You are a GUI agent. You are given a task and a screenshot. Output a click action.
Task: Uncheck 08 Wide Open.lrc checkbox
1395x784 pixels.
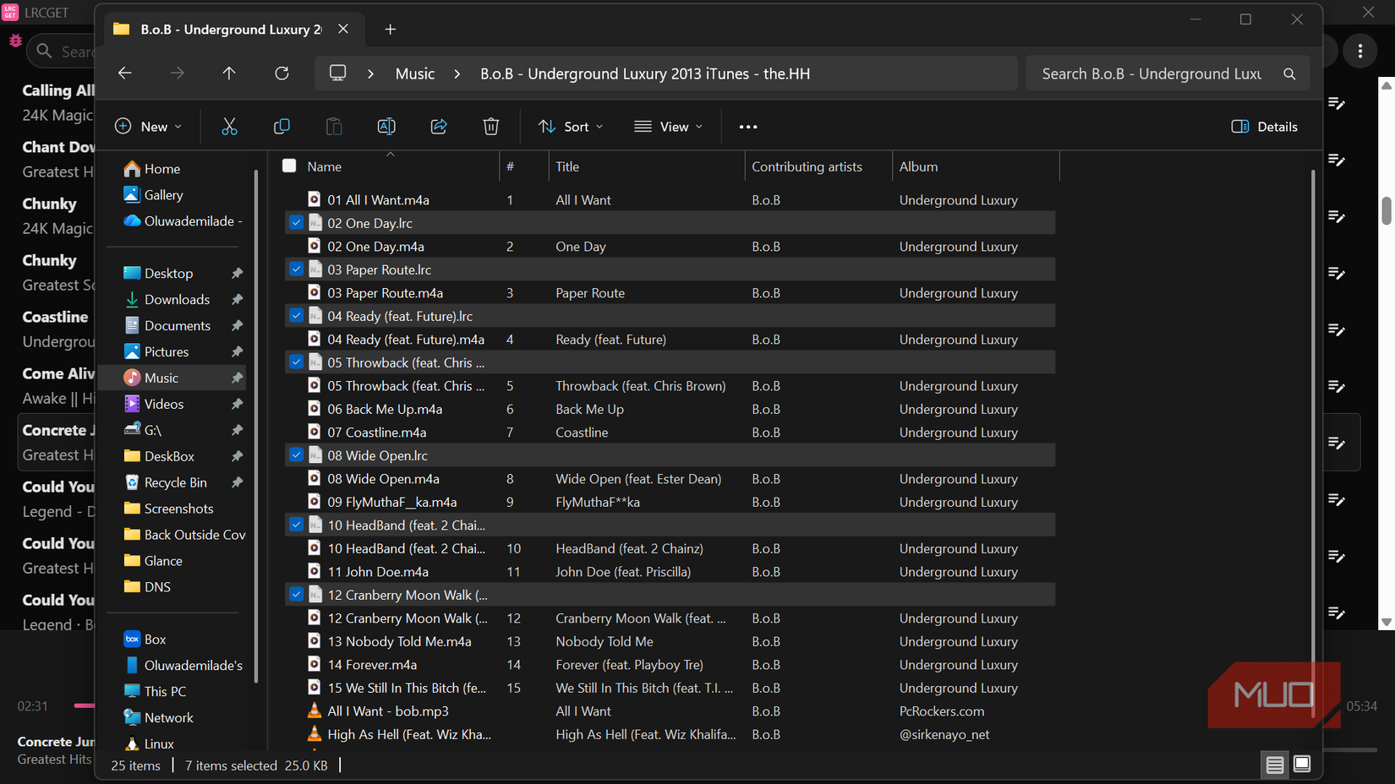click(x=296, y=455)
